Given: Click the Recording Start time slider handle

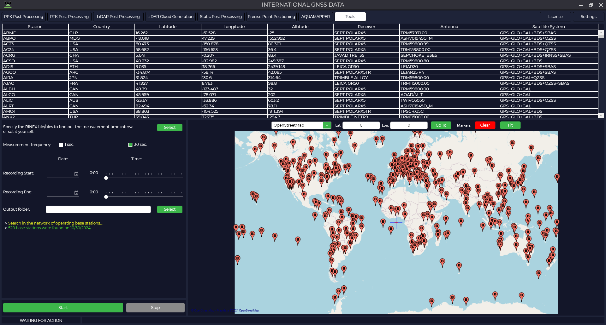Looking at the screenshot, I should pyautogui.click(x=106, y=178).
